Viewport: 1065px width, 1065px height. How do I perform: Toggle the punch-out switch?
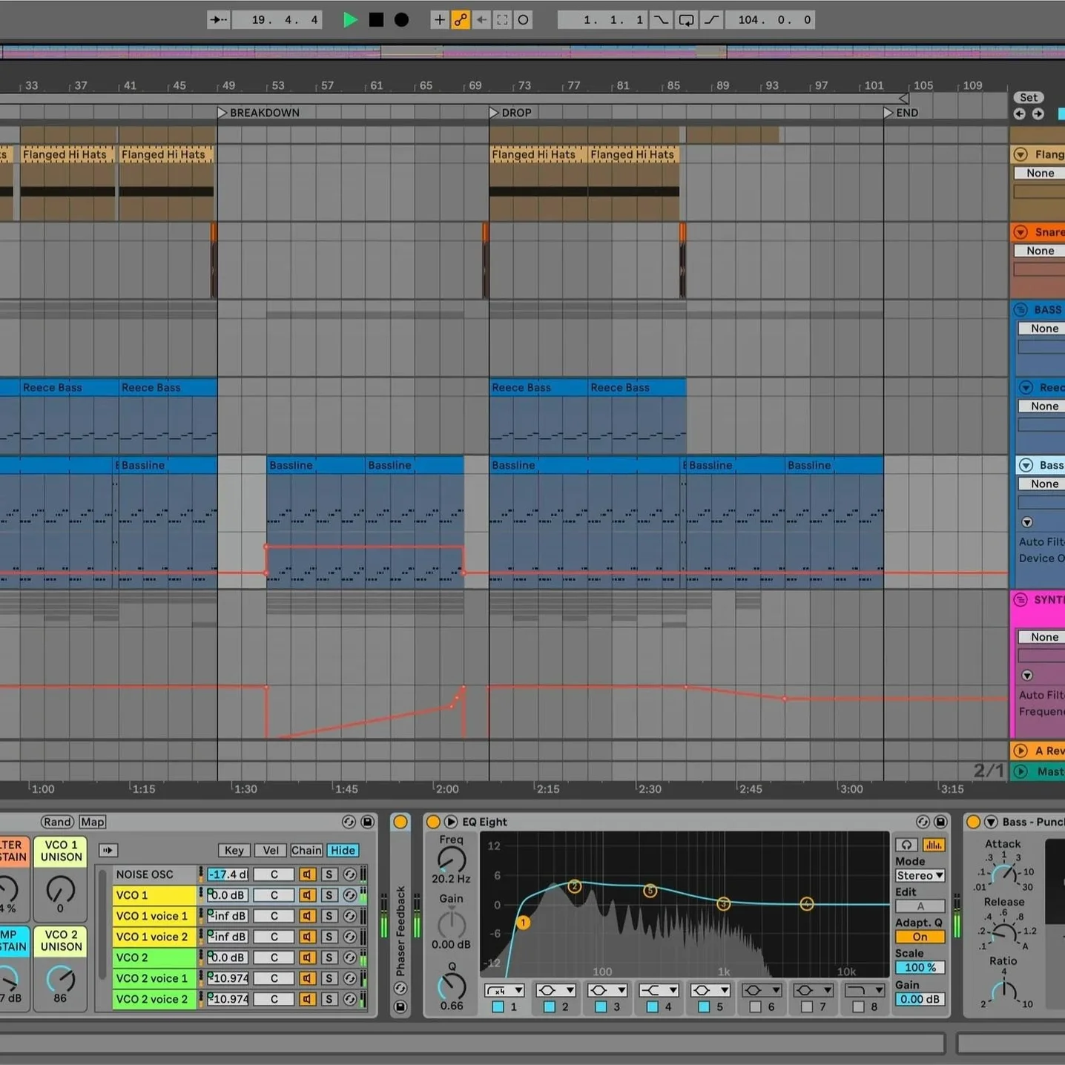(711, 20)
